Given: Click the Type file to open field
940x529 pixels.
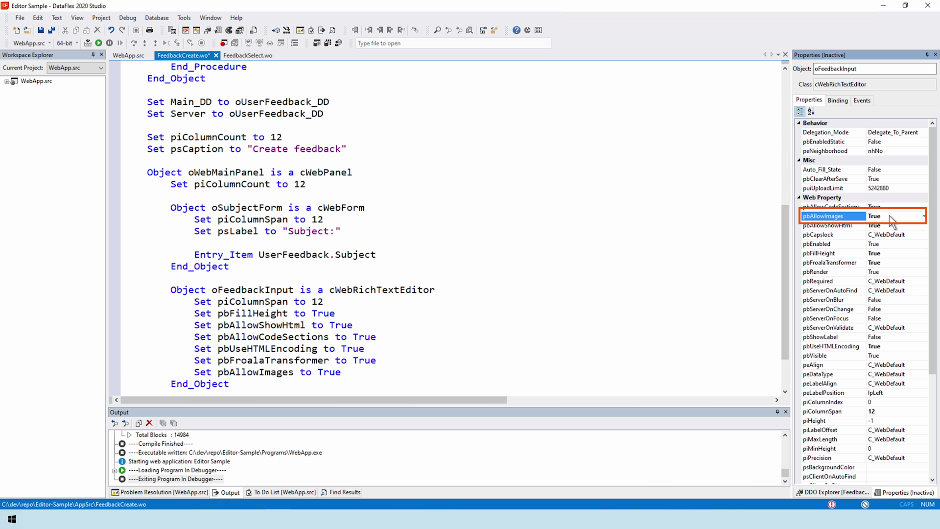Looking at the screenshot, I should [x=453, y=43].
